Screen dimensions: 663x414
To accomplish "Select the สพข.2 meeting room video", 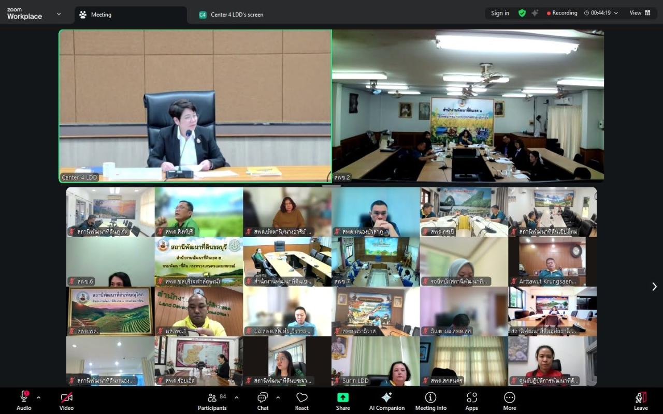I will tap(468, 106).
